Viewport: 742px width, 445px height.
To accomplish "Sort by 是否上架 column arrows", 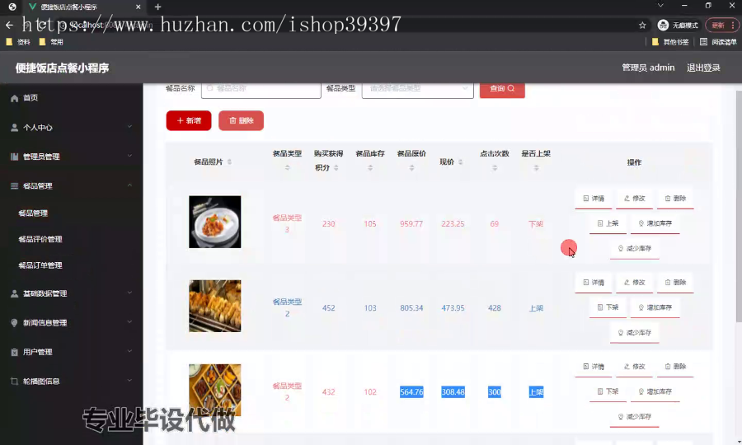I will click(x=536, y=168).
